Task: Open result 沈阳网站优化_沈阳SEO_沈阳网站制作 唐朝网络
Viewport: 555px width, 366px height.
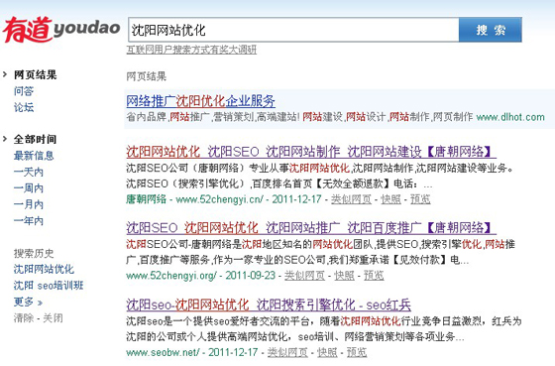Action: point(311,152)
